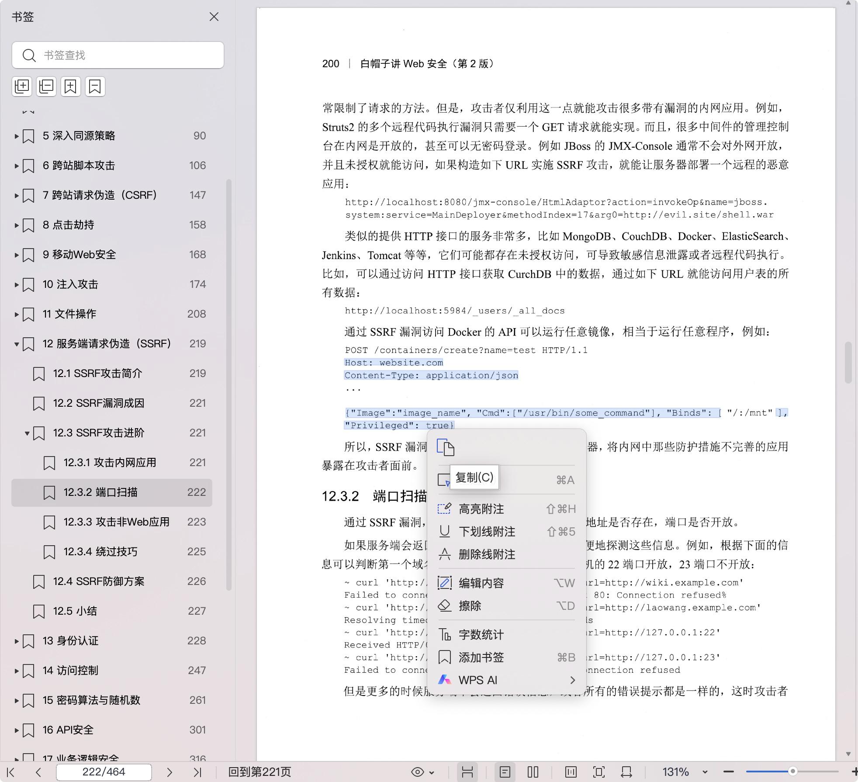
Task: Click the zoom slider handle
Action: click(x=792, y=772)
